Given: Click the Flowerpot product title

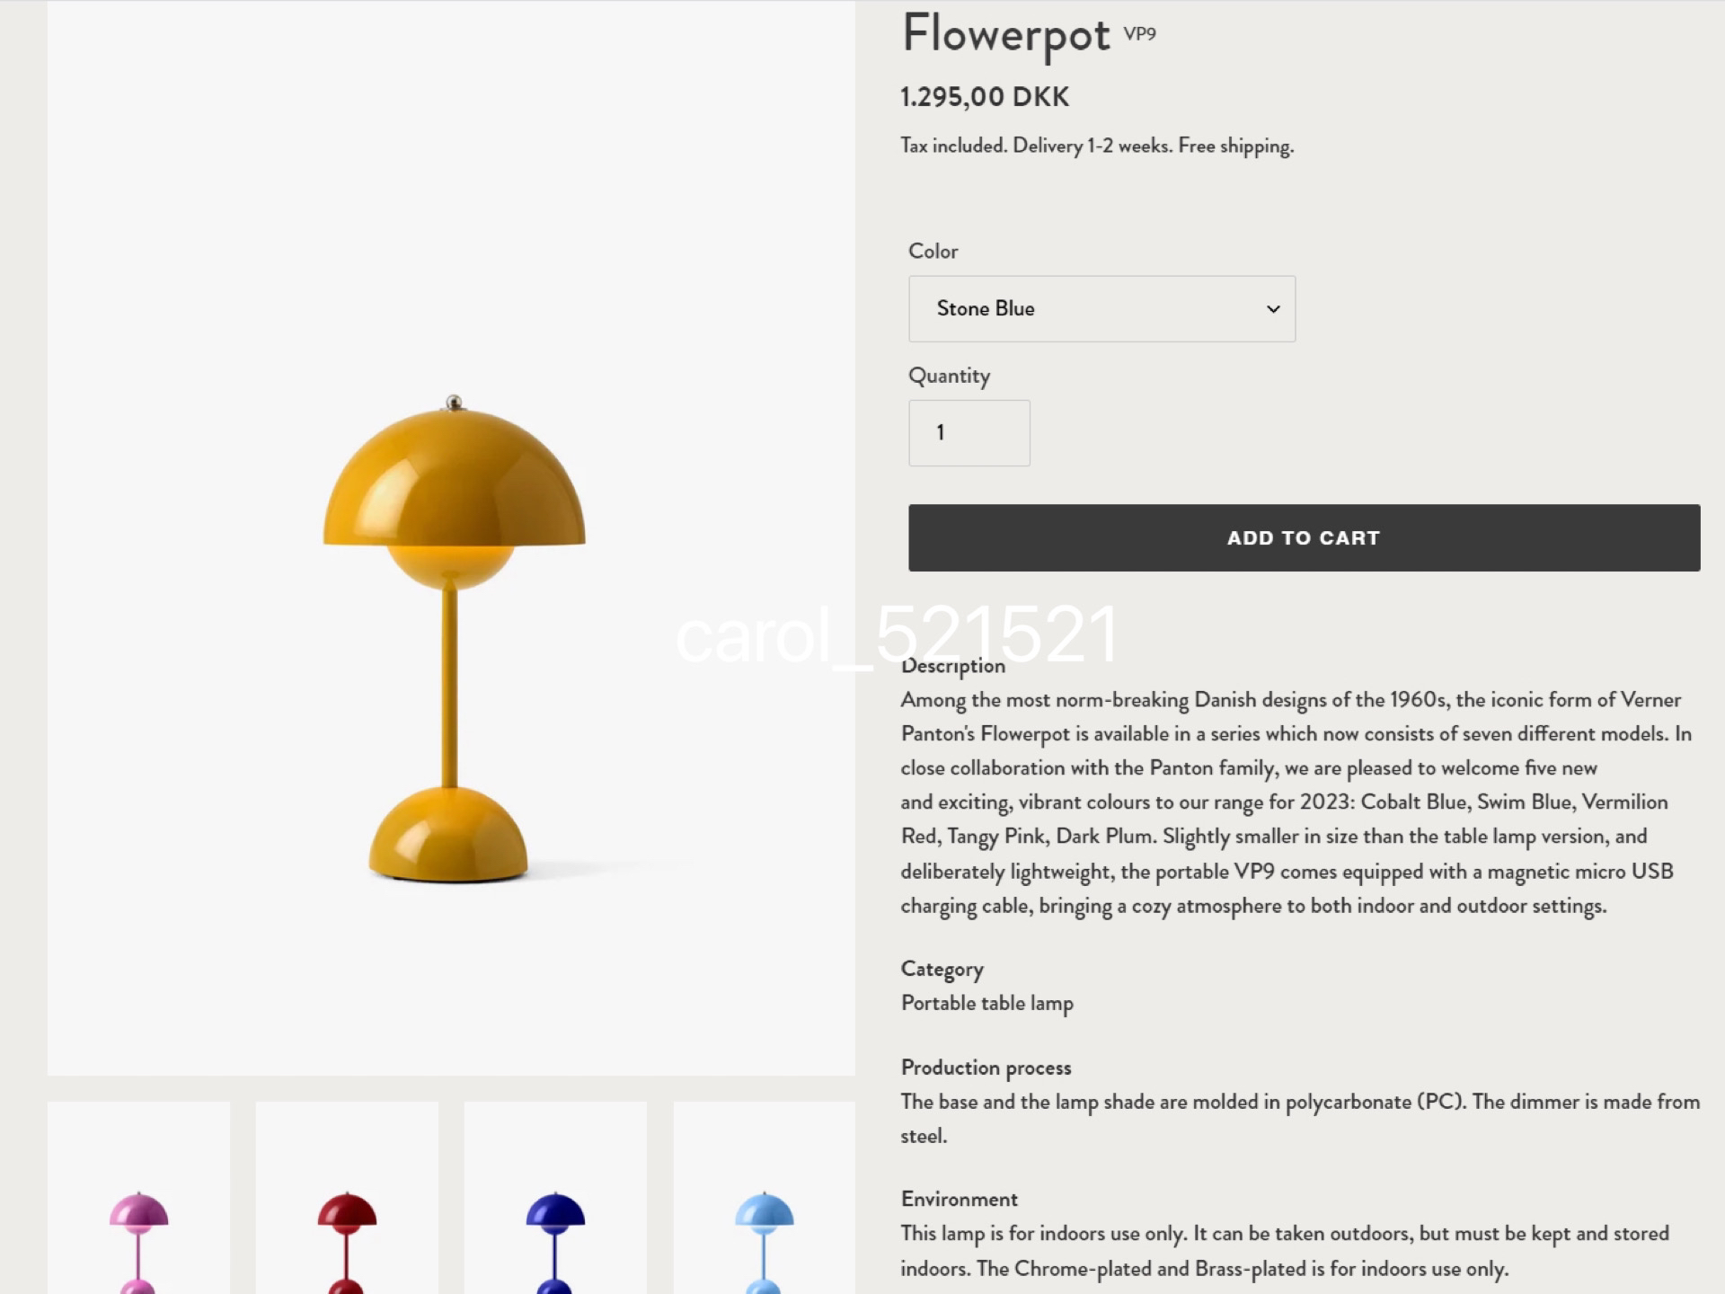Looking at the screenshot, I should 1005,36.
